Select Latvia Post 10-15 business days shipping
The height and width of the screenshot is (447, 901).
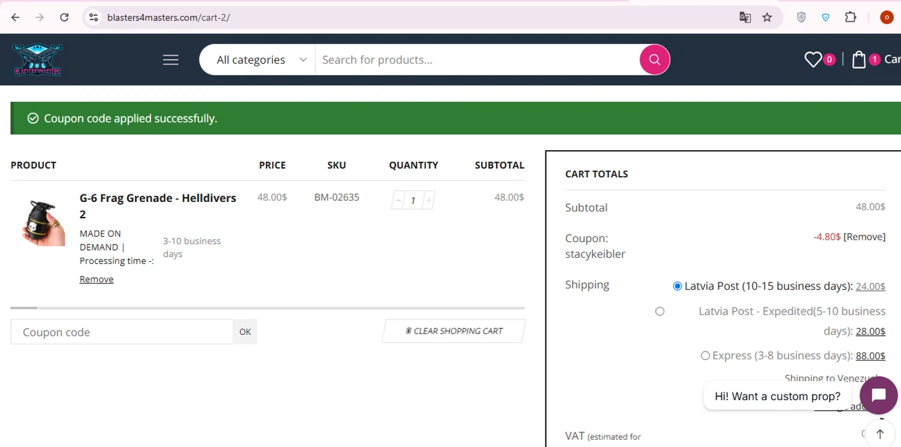(x=678, y=286)
